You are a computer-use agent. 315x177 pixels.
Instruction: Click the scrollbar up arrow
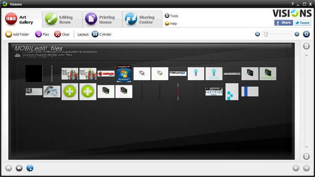click(x=306, y=55)
